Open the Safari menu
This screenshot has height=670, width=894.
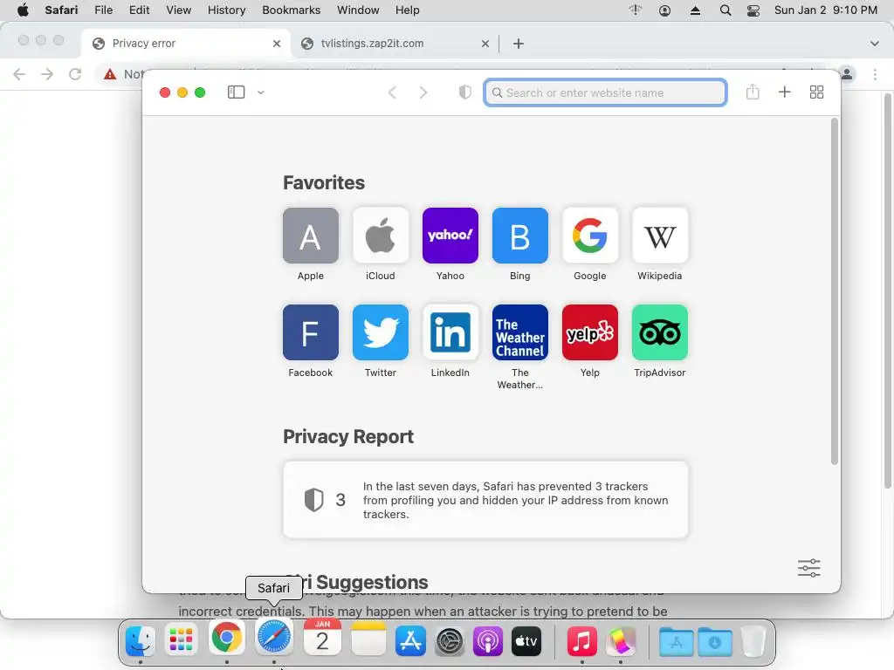62,10
